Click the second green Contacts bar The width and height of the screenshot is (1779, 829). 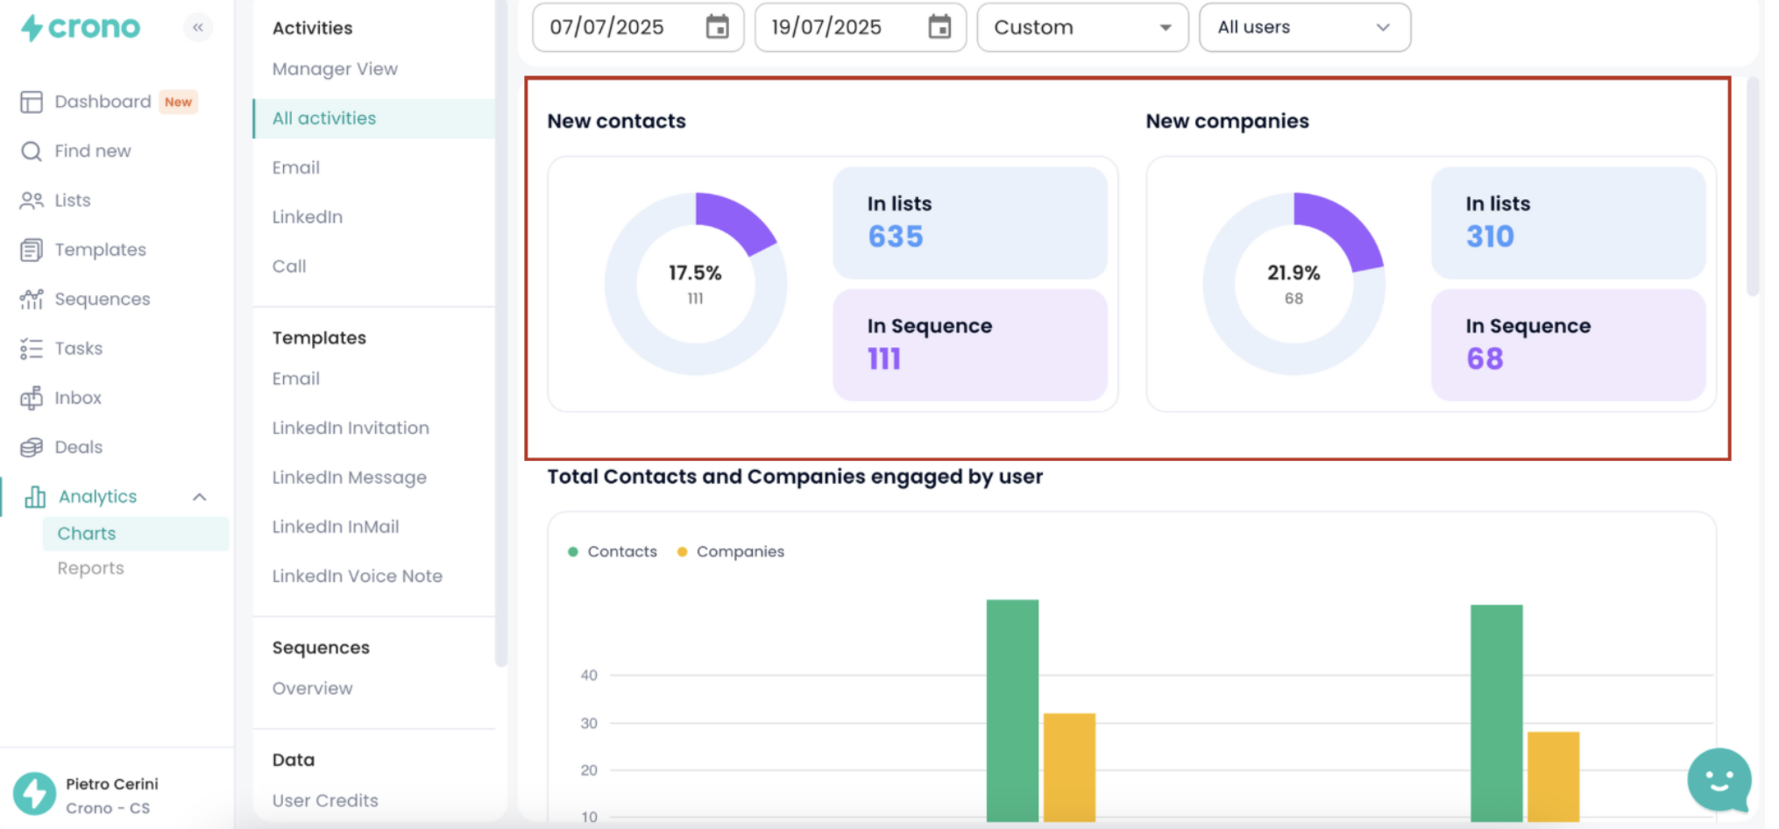(1497, 713)
